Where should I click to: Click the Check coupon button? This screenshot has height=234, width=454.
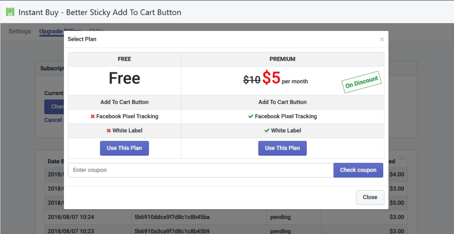[x=358, y=170]
